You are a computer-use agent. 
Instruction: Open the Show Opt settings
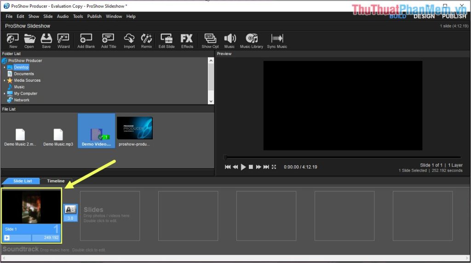click(x=210, y=40)
